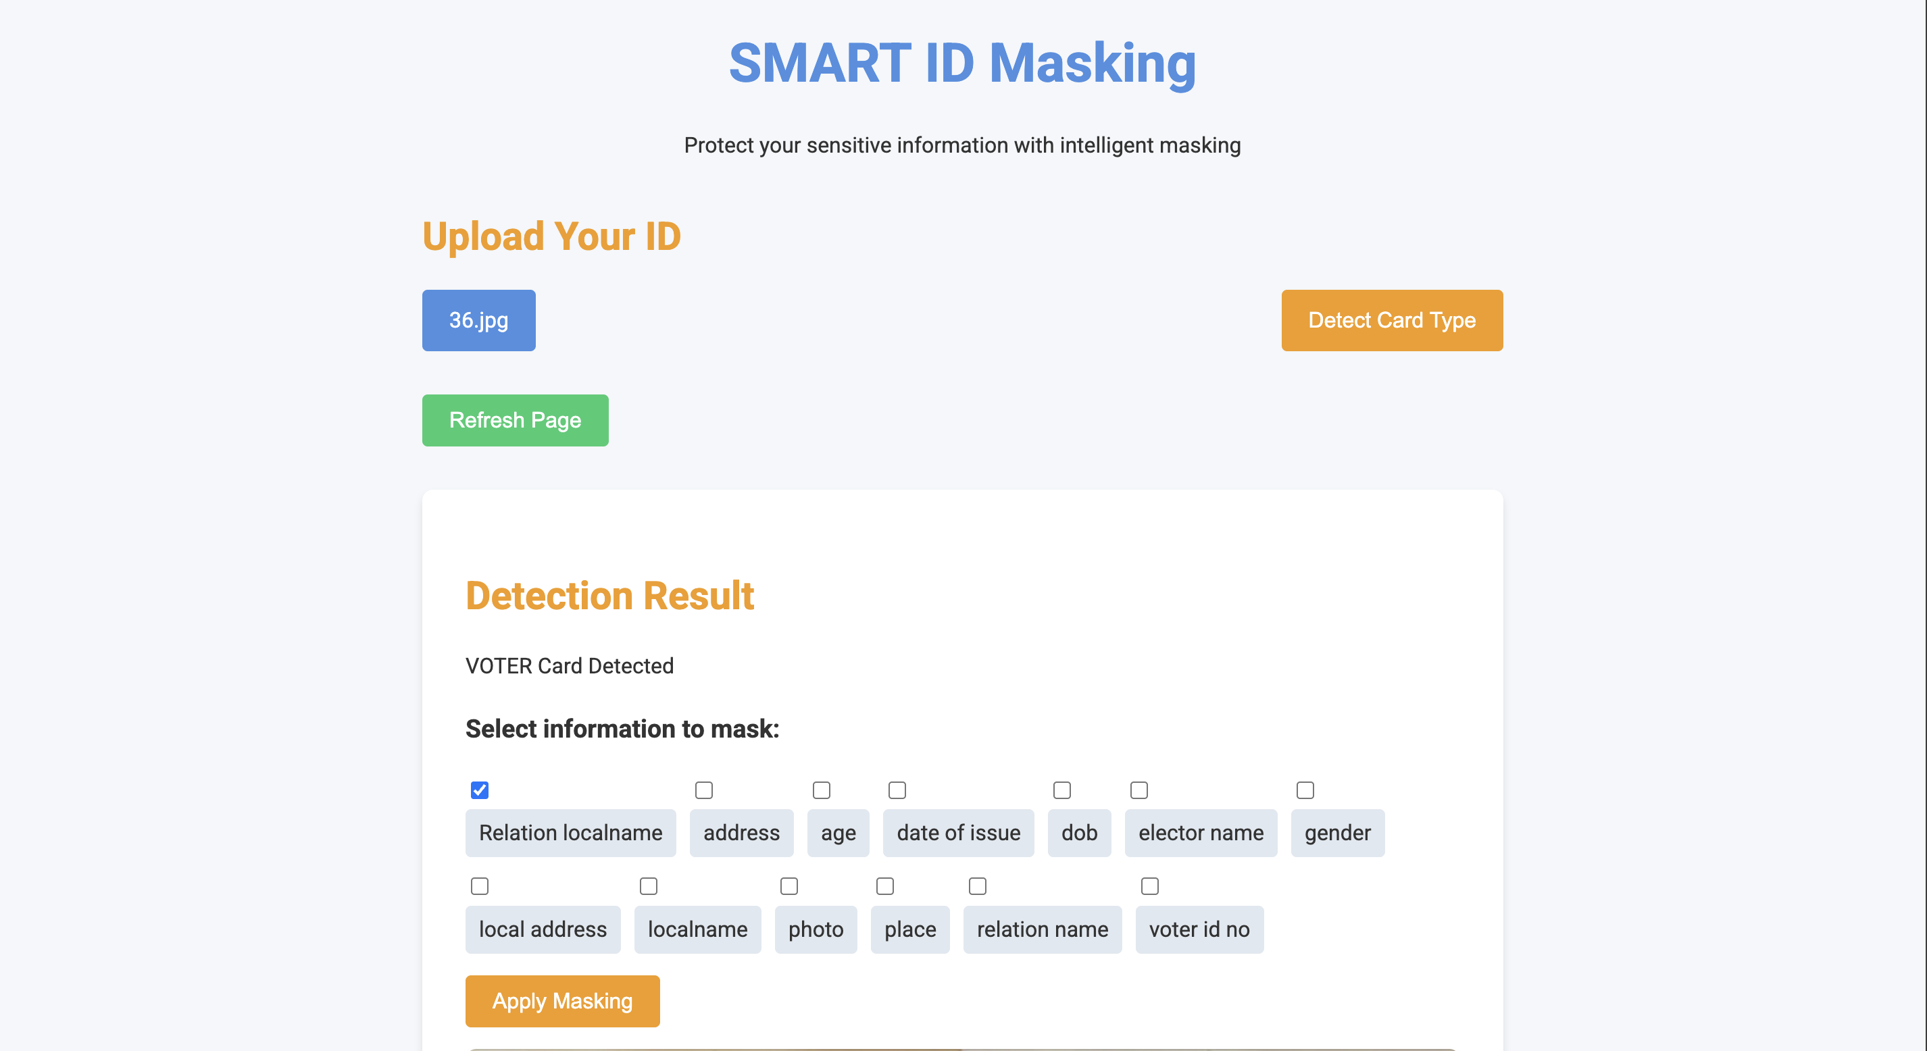Select the 36.jpg uploaded file
Screen dimensions: 1927x1051
coord(478,320)
